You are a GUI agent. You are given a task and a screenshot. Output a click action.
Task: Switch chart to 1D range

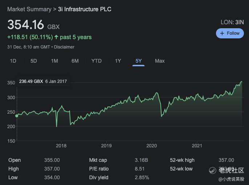tap(13, 61)
